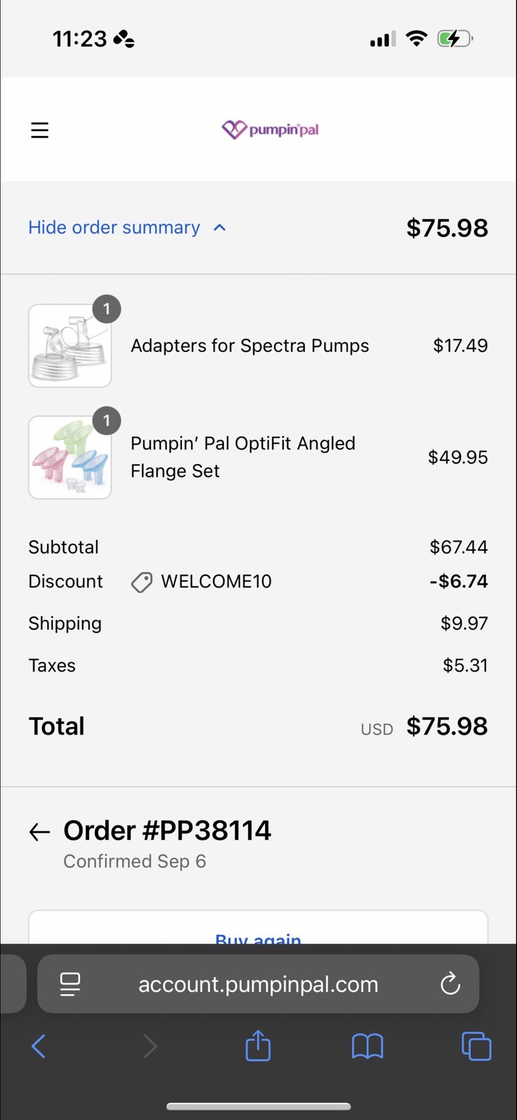The width and height of the screenshot is (517, 1120).
Task: Navigate forward in Safari
Action: pyautogui.click(x=150, y=1046)
